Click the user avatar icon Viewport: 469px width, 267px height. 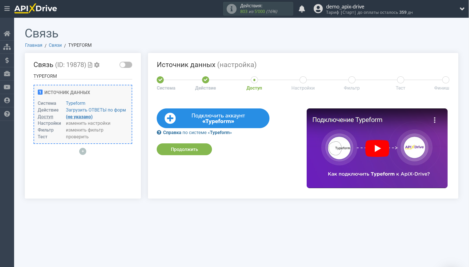pos(318,9)
